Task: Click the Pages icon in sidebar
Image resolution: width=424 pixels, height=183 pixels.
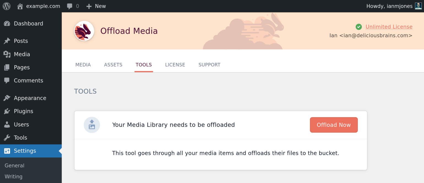Action: 7,67
